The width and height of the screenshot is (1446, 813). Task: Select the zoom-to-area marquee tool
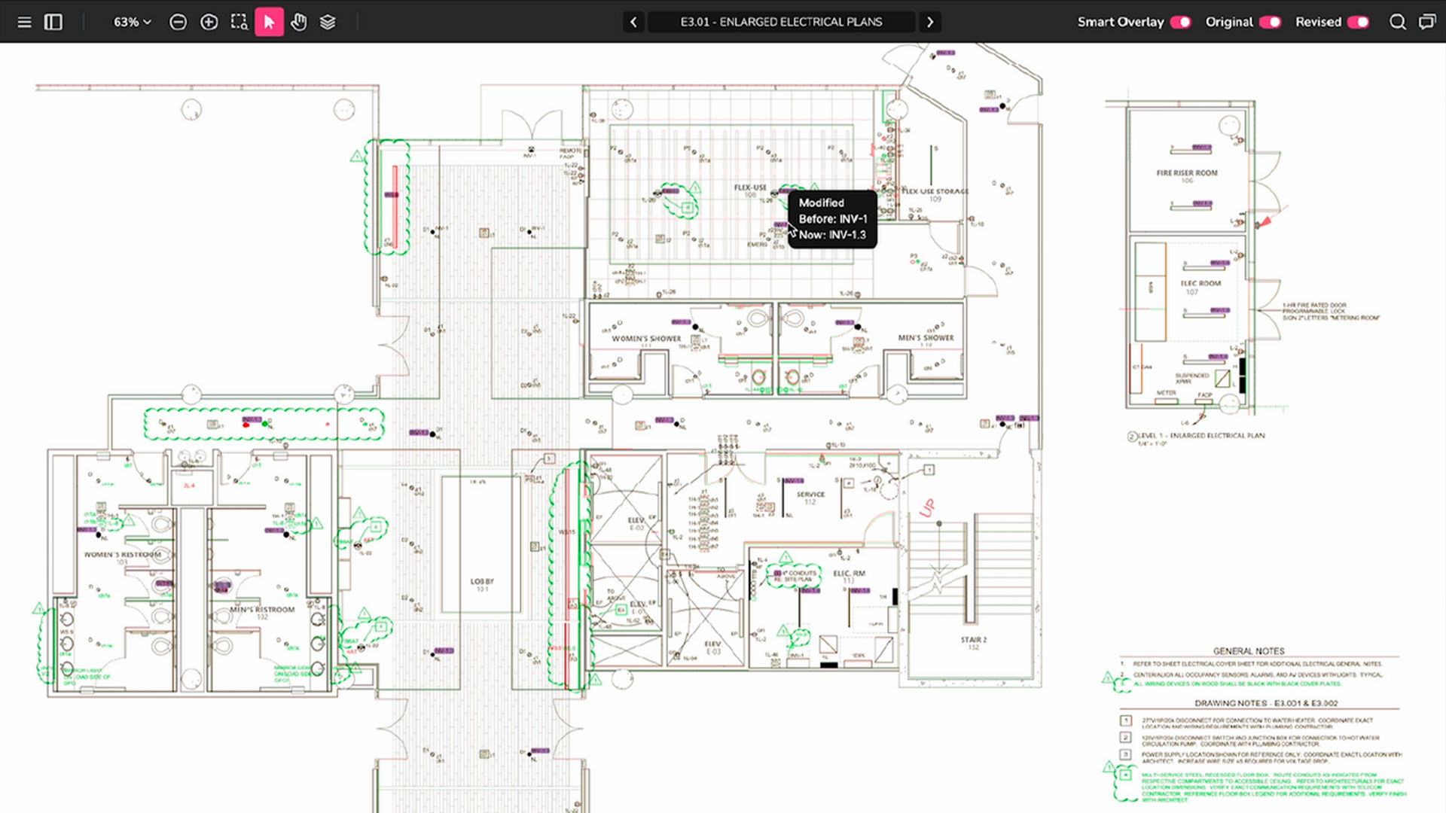(x=239, y=22)
